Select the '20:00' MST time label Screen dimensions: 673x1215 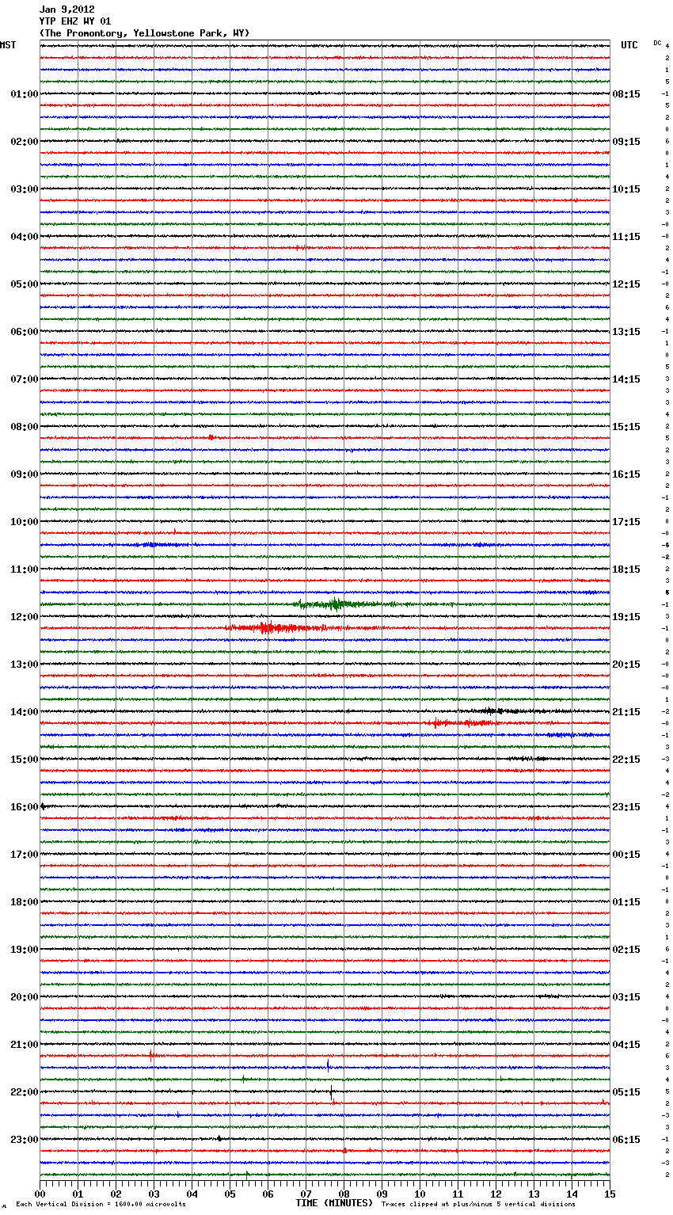(25, 997)
